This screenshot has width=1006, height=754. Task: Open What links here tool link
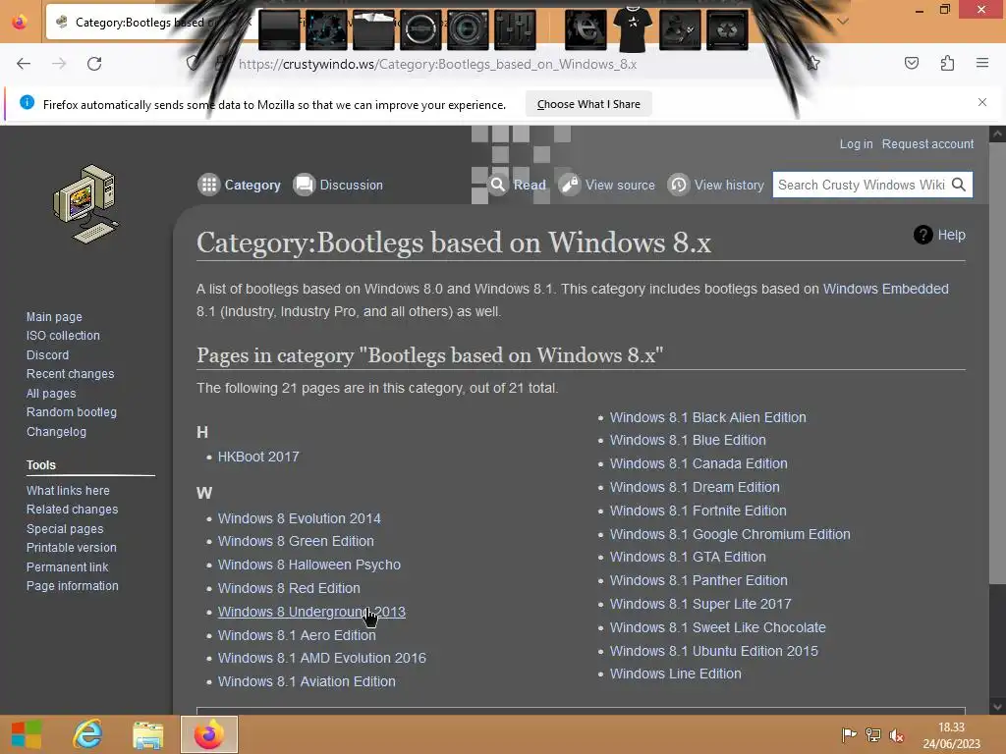coord(68,491)
